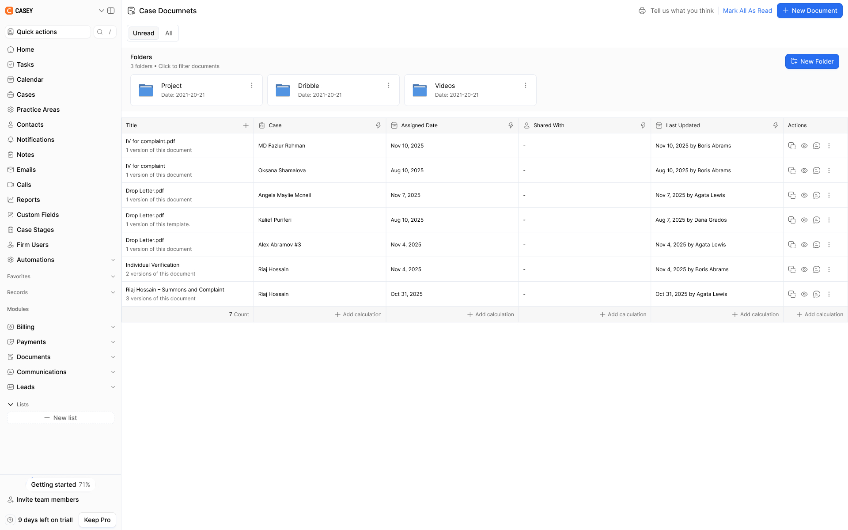Click New Folder button
The width and height of the screenshot is (848, 530).
[x=812, y=61]
